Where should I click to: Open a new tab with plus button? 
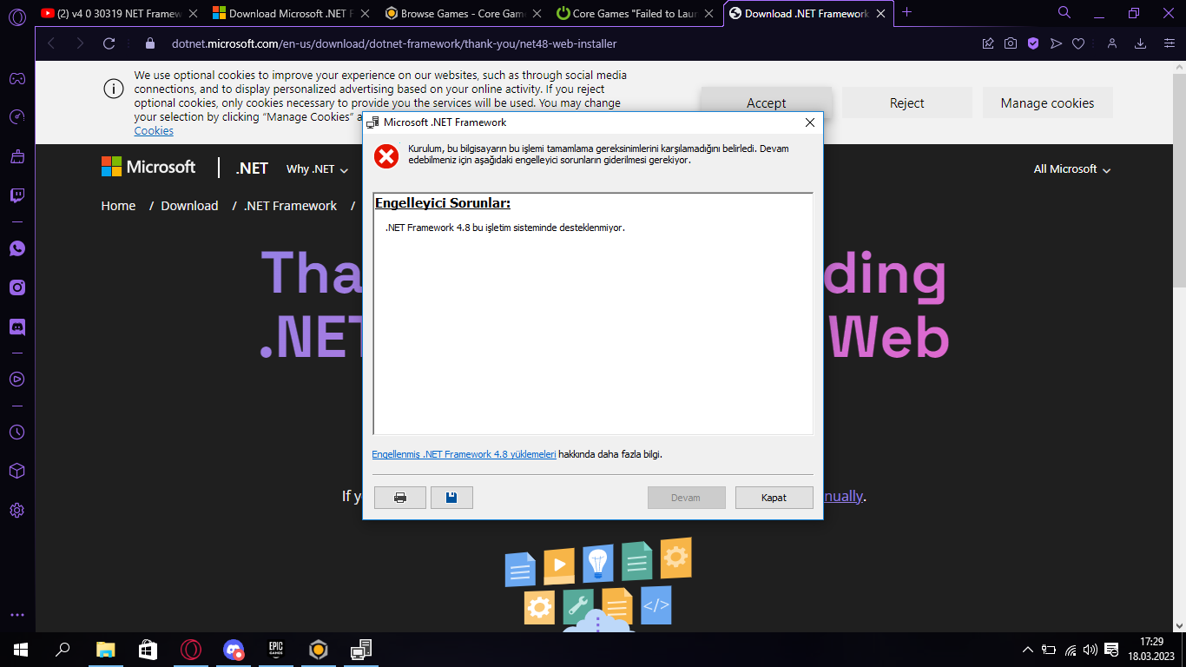[x=907, y=12]
